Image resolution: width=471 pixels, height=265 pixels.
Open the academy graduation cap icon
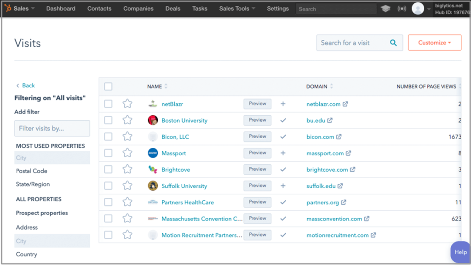point(385,9)
